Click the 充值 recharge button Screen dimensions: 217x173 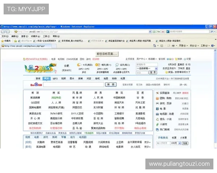tap(185, 143)
